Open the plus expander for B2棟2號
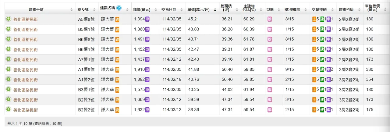The width and height of the screenshot is (390, 132). pos(9,109)
